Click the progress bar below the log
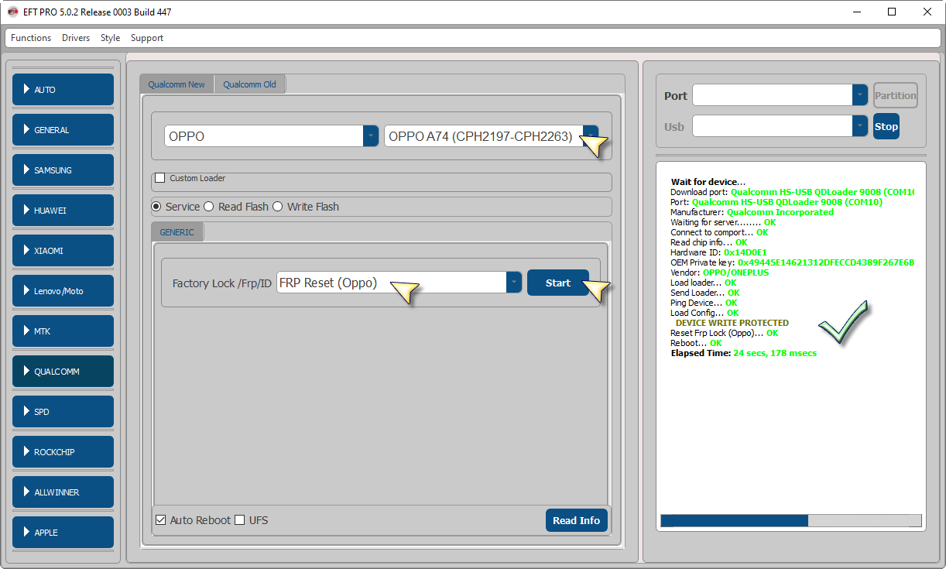 [x=791, y=520]
